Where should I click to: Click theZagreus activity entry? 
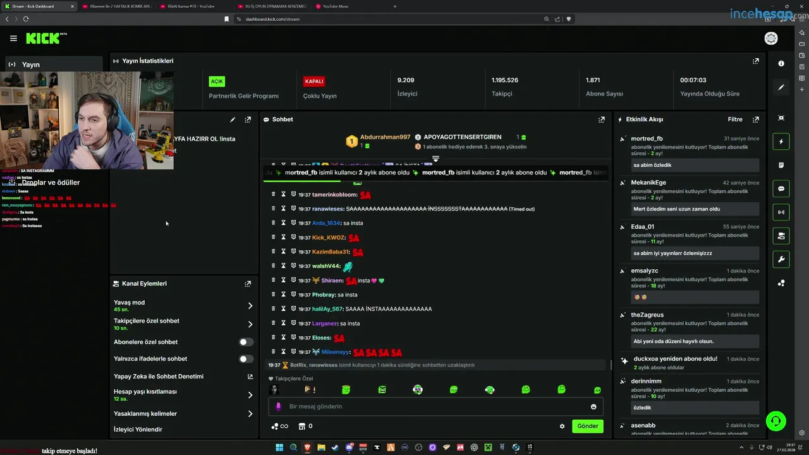pos(691,330)
